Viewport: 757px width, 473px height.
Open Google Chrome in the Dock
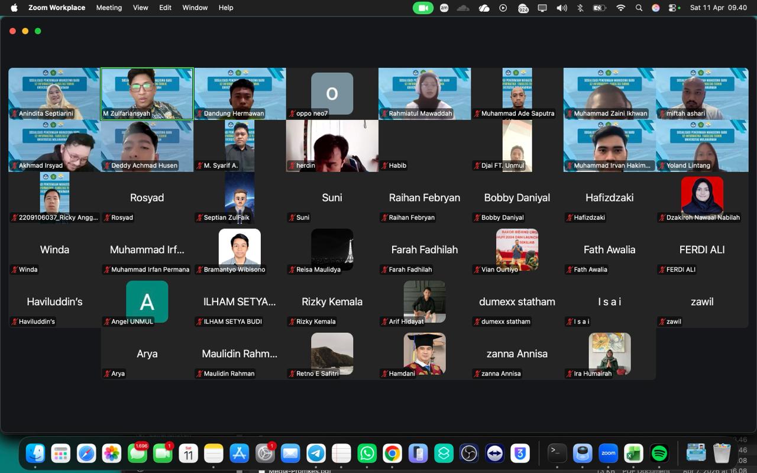pyautogui.click(x=392, y=453)
